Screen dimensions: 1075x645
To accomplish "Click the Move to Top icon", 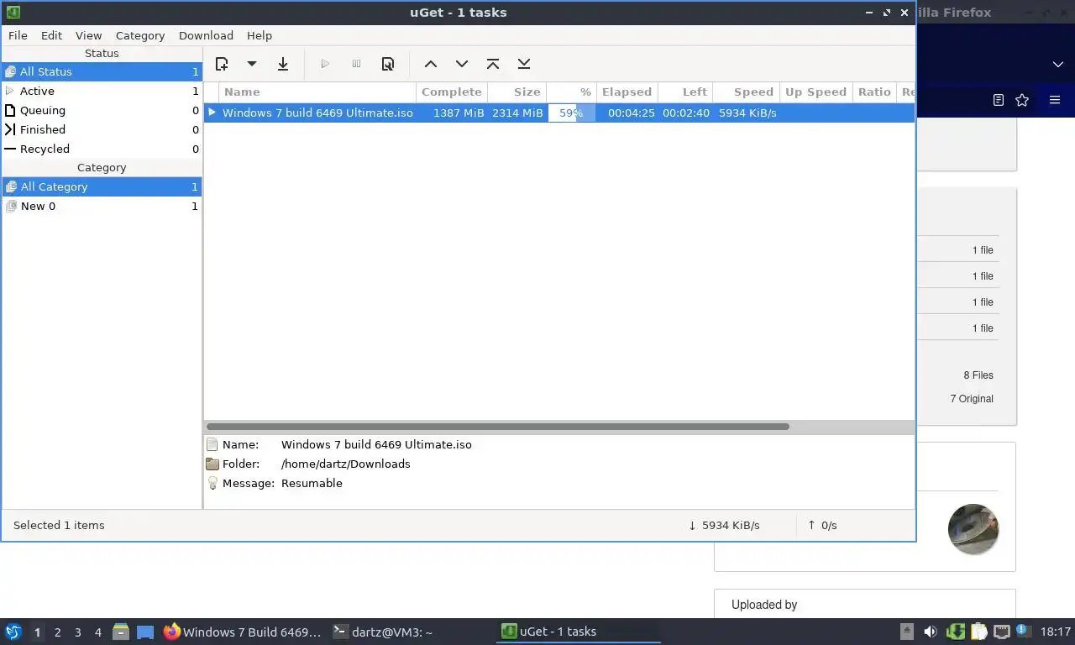I will tap(493, 64).
